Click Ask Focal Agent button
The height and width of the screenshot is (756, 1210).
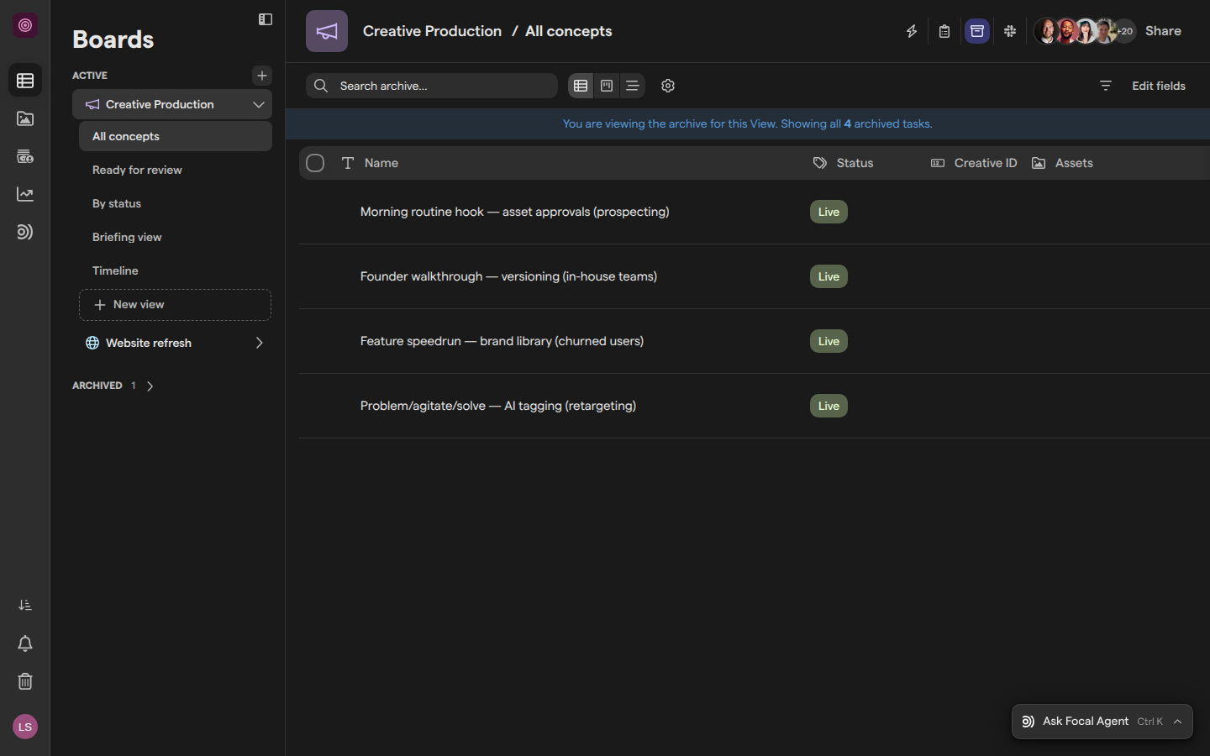(1102, 722)
